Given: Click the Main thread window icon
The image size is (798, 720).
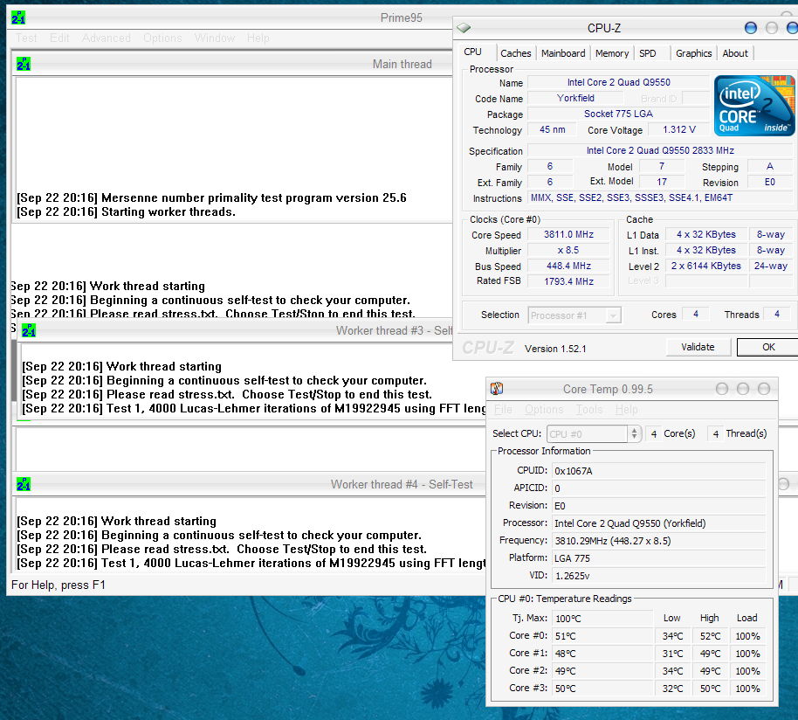Looking at the screenshot, I should coord(24,64).
